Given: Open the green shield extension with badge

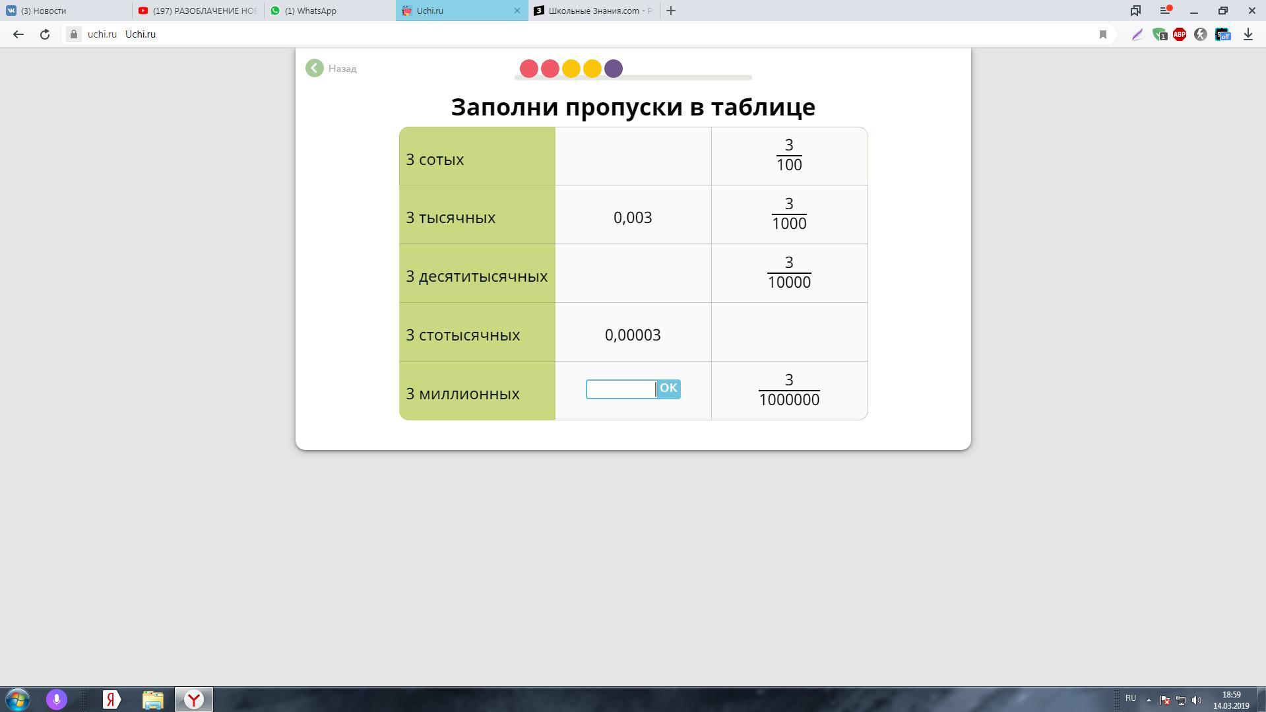Looking at the screenshot, I should [1159, 34].
